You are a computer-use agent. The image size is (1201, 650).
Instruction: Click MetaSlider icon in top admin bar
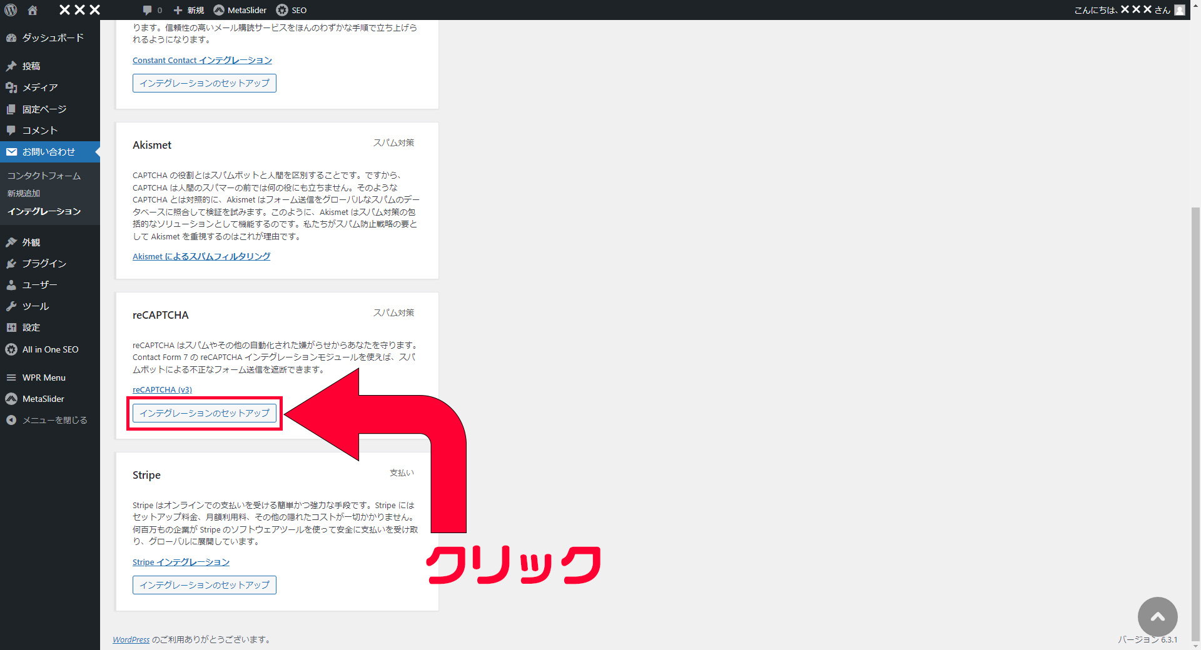[x=219, y=10]
